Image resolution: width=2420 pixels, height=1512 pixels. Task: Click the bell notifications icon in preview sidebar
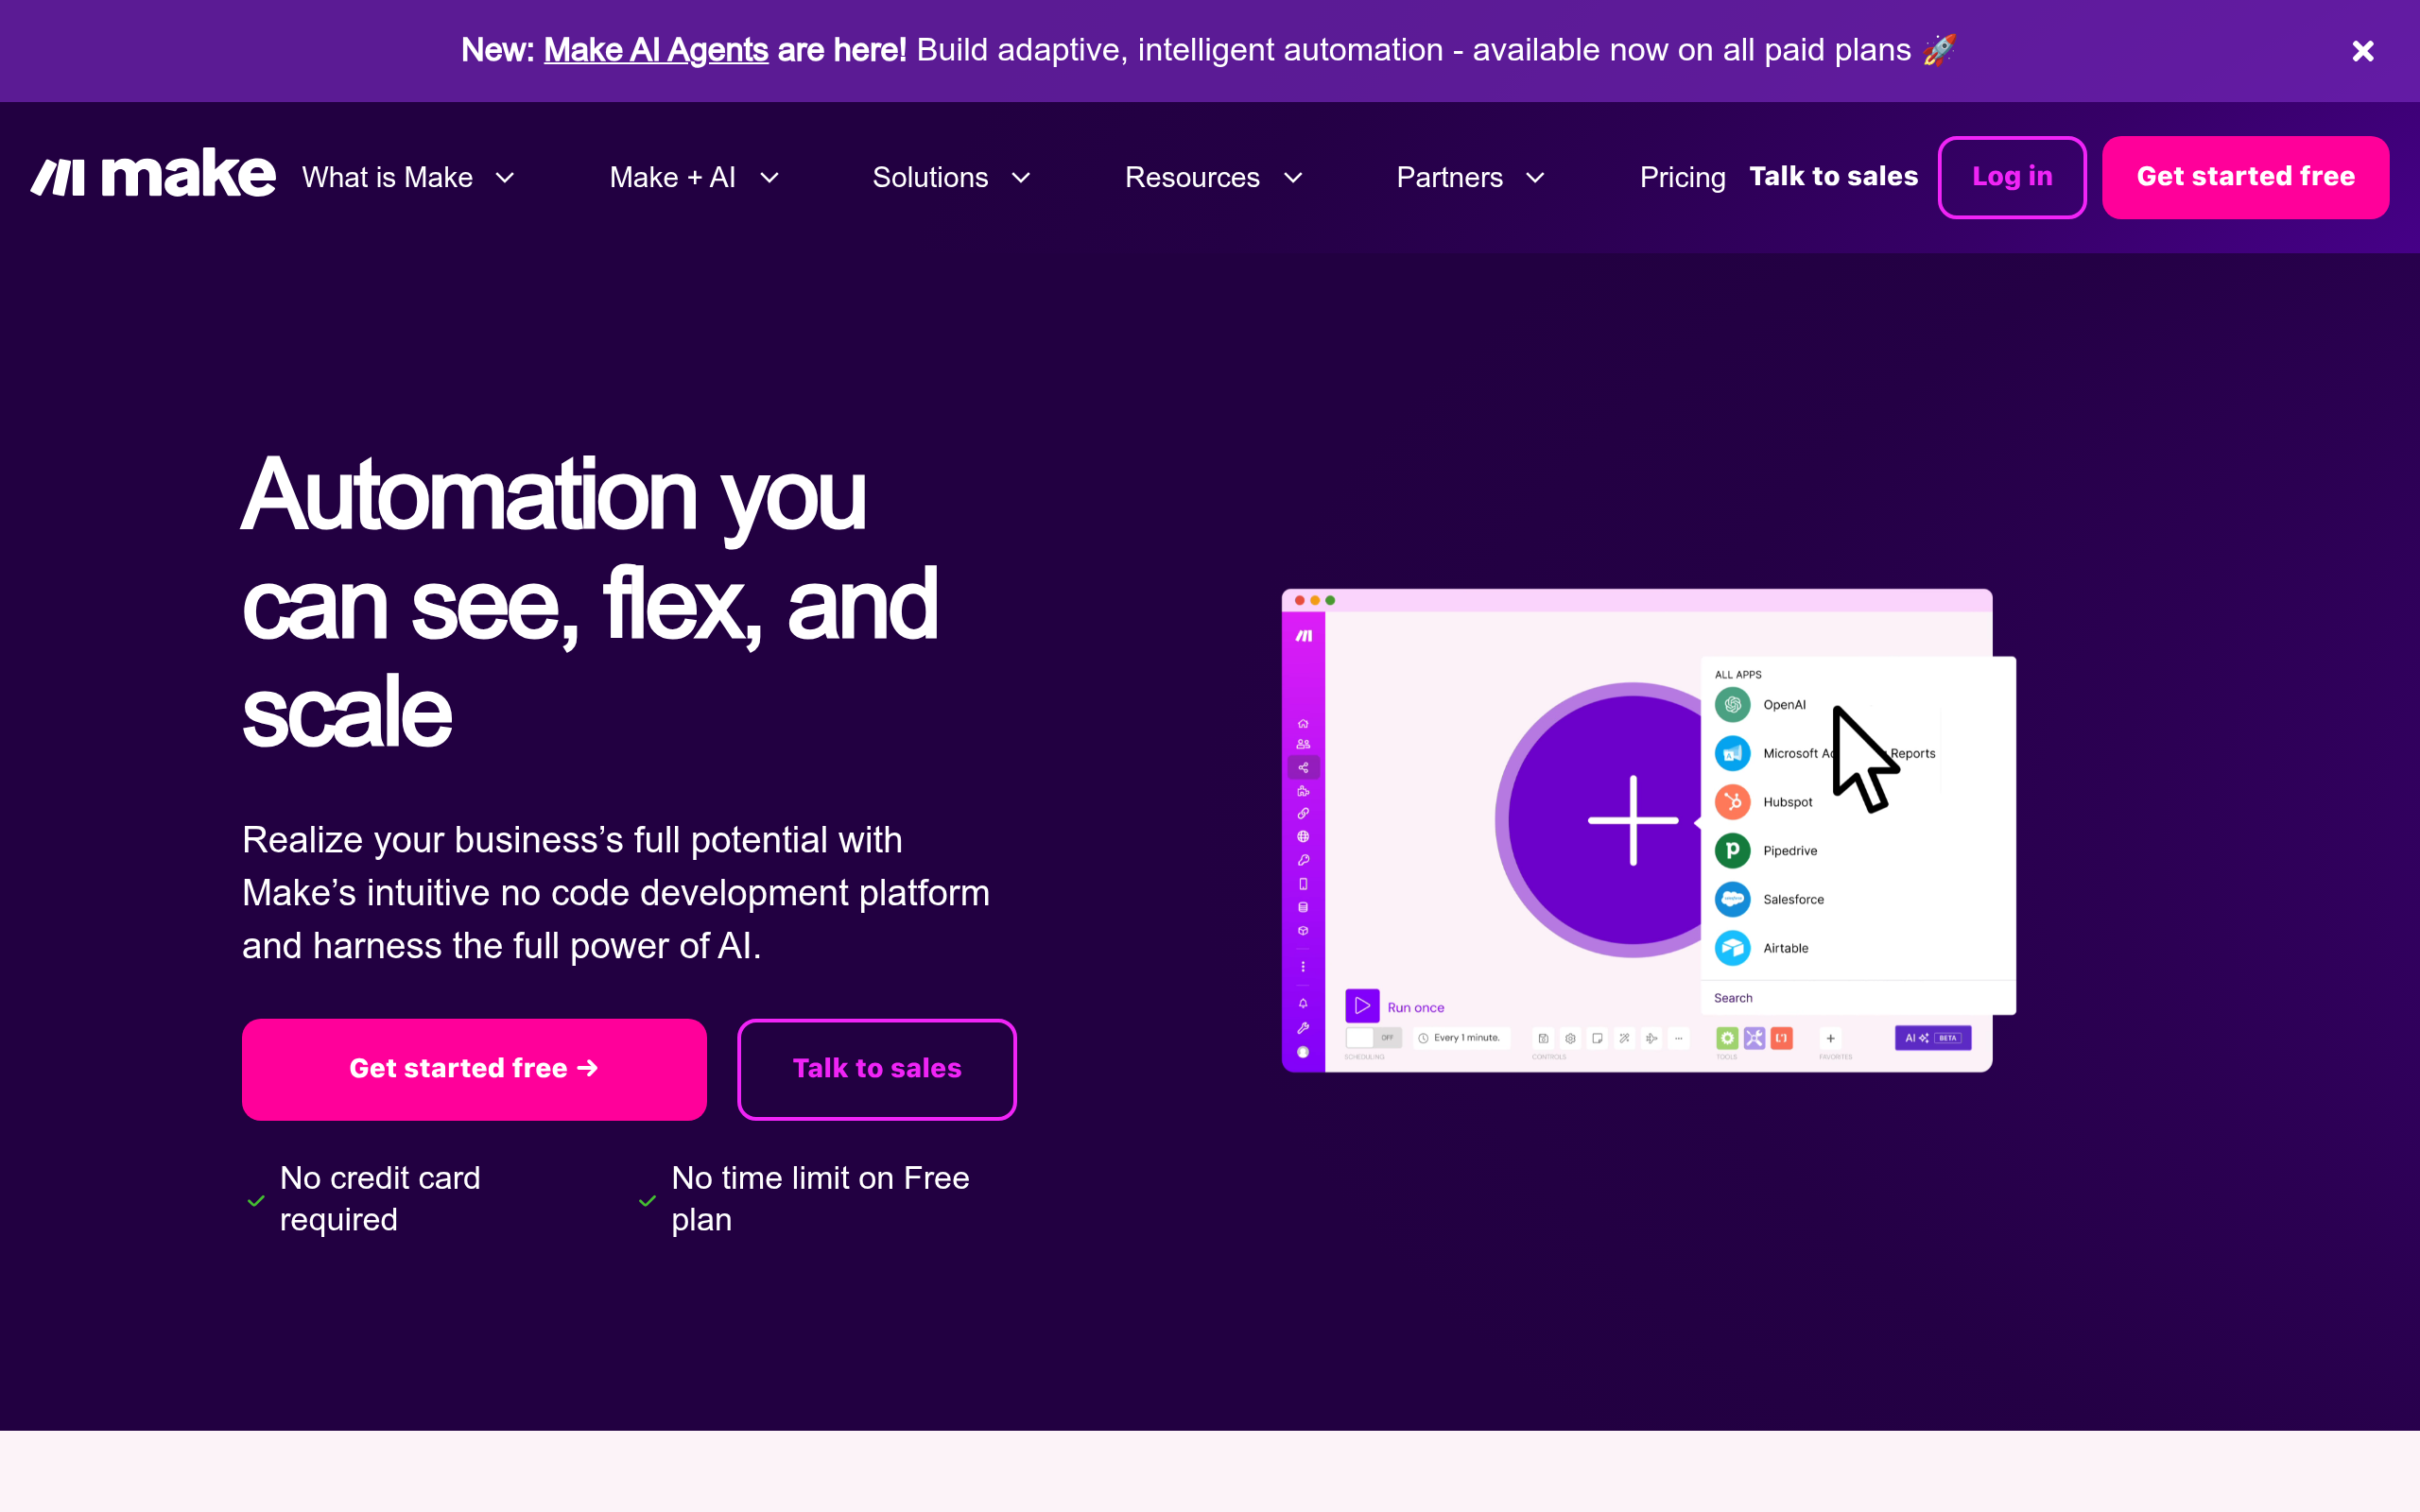(x=1303, y=1003)
